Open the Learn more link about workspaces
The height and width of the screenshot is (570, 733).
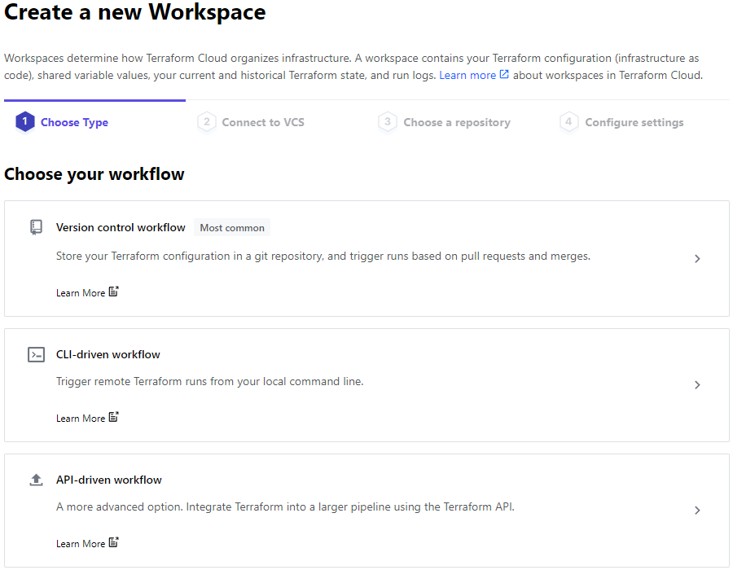tap(467, 75)
